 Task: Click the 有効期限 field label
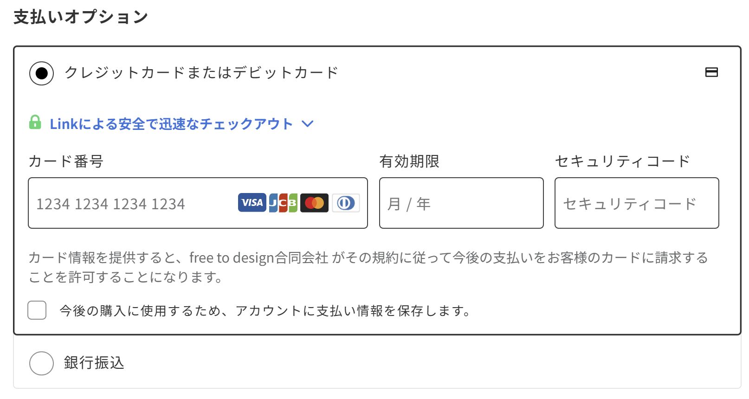point(409,161)
